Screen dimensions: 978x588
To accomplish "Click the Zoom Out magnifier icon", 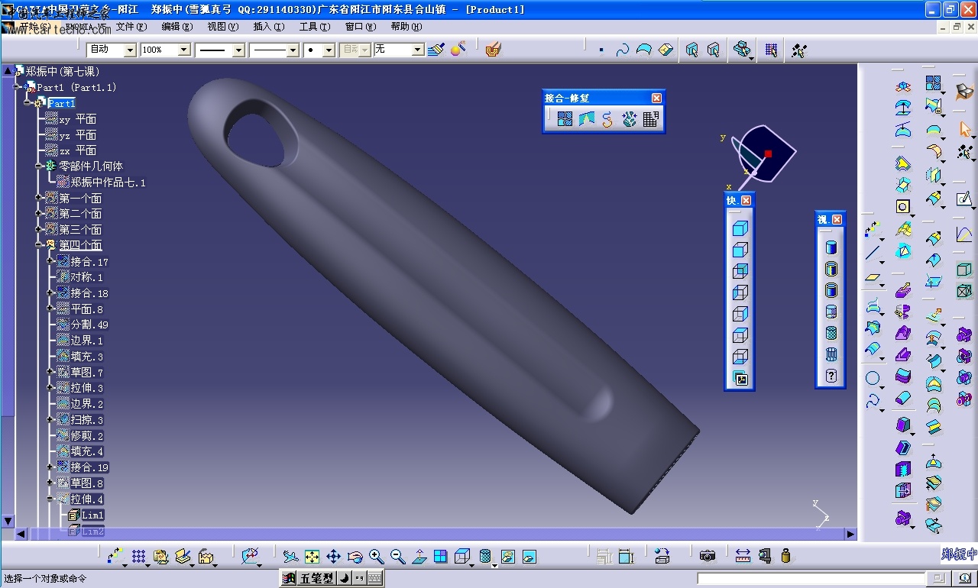I will [x=397, y=557].
